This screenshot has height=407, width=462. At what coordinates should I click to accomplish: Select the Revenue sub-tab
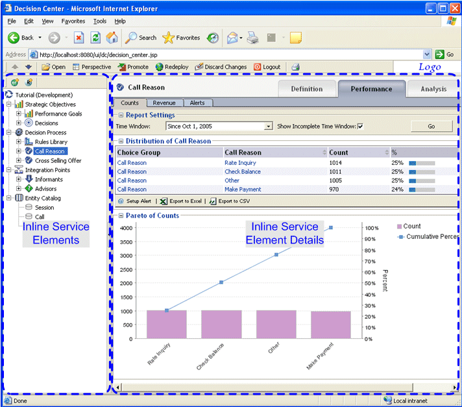(164, 103)
